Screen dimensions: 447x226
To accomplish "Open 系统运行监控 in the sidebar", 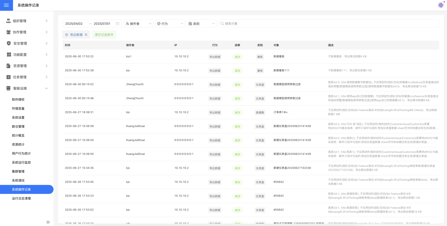I will (21, 163).
